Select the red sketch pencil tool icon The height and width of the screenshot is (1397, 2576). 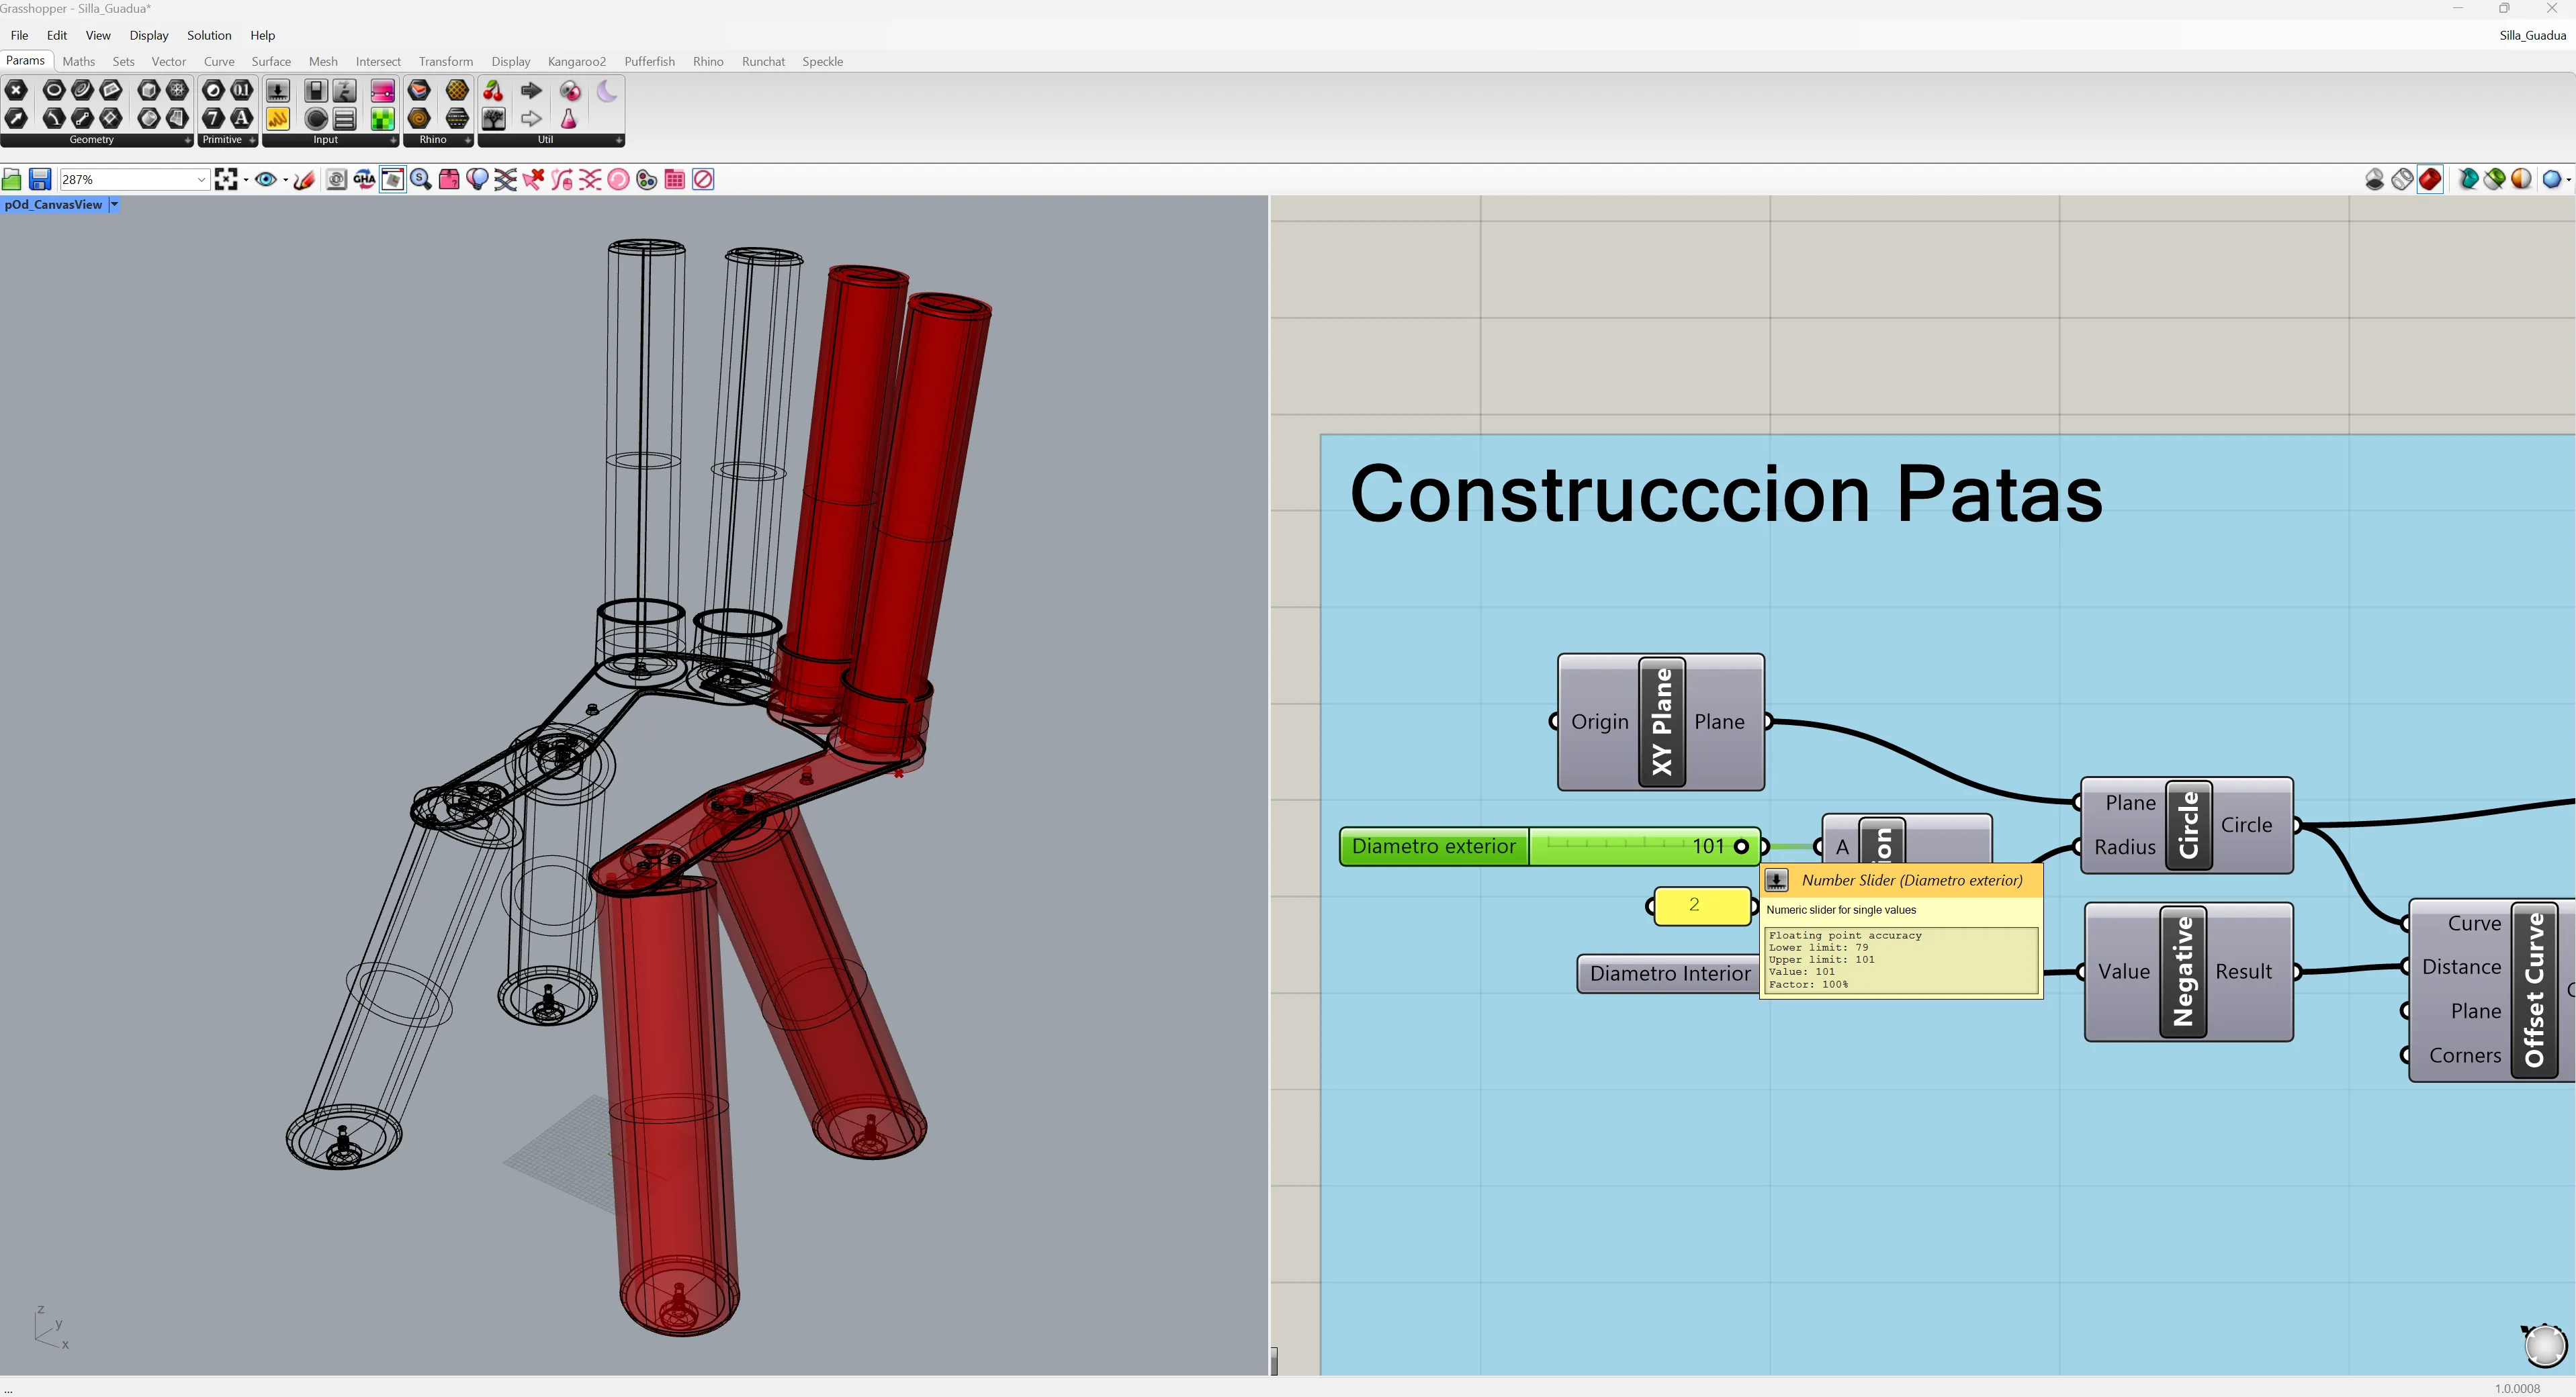pyautogui.click(x=305, y=180)
